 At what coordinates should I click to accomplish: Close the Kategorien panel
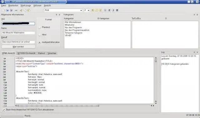(197, 15)
